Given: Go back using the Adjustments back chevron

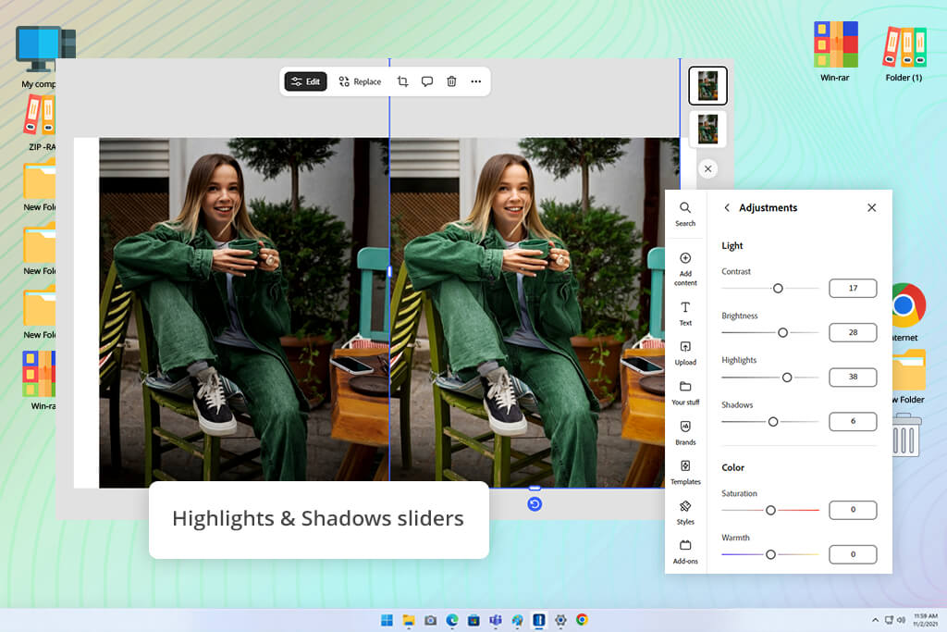Looking at the screenshot, I should [x=727, y=208].
